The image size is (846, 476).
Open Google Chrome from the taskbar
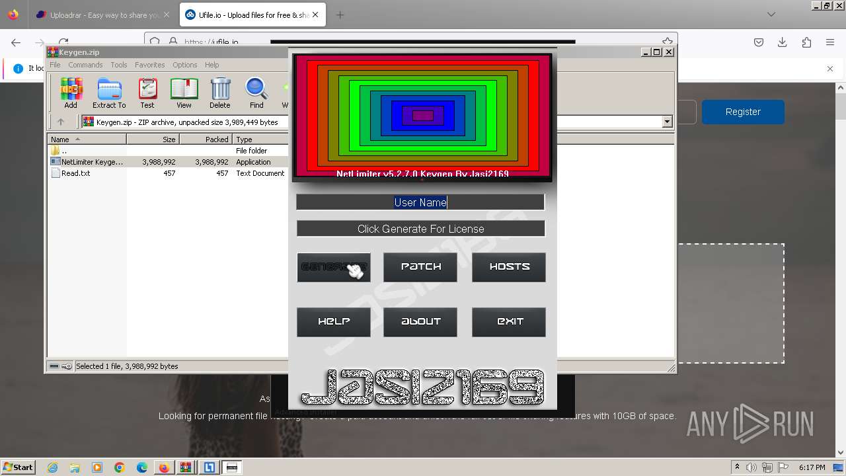point(120,467)
